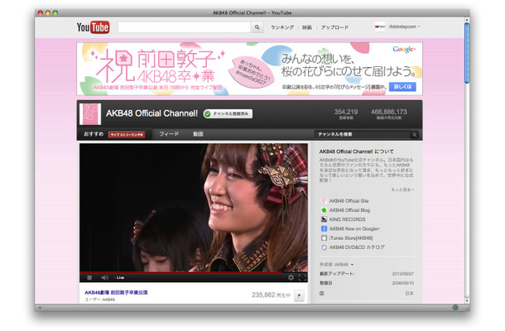Click the search magnifier button
The height and width of the screenshot is (331, 505).
pos(257,27)
